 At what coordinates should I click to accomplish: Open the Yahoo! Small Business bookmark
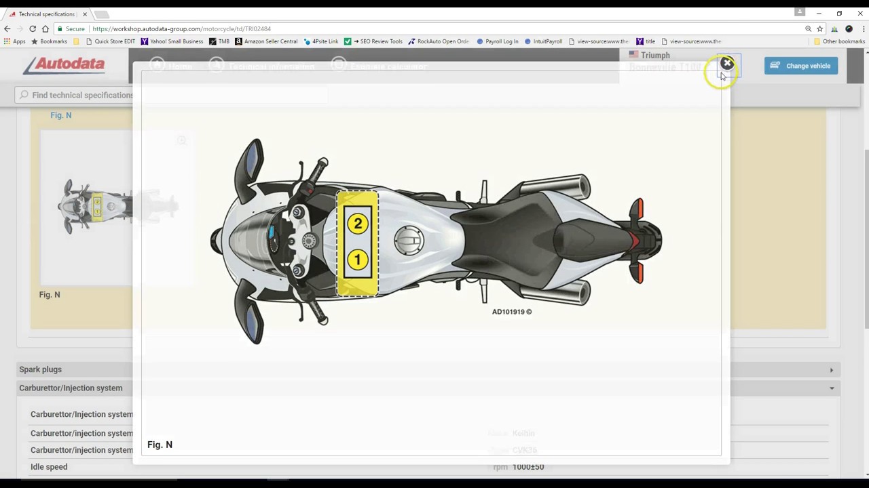pyautogui.click(x=172, y=41)
